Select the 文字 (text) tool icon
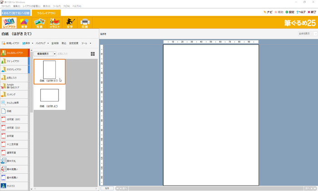 click(x=70, y=23)
